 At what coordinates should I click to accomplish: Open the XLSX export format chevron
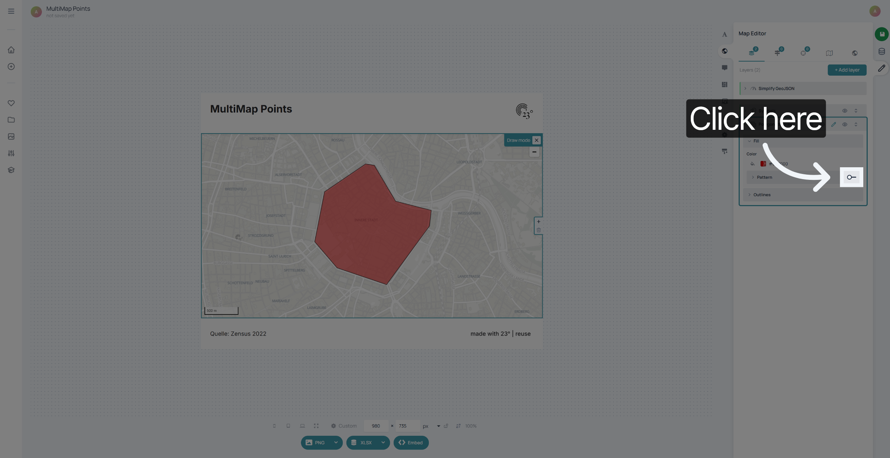383,442
